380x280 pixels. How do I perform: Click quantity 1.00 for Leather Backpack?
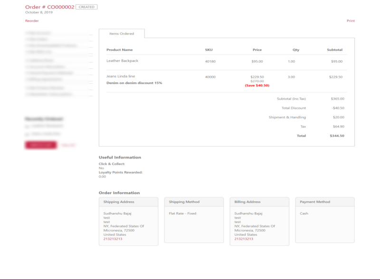pos(291,62)
